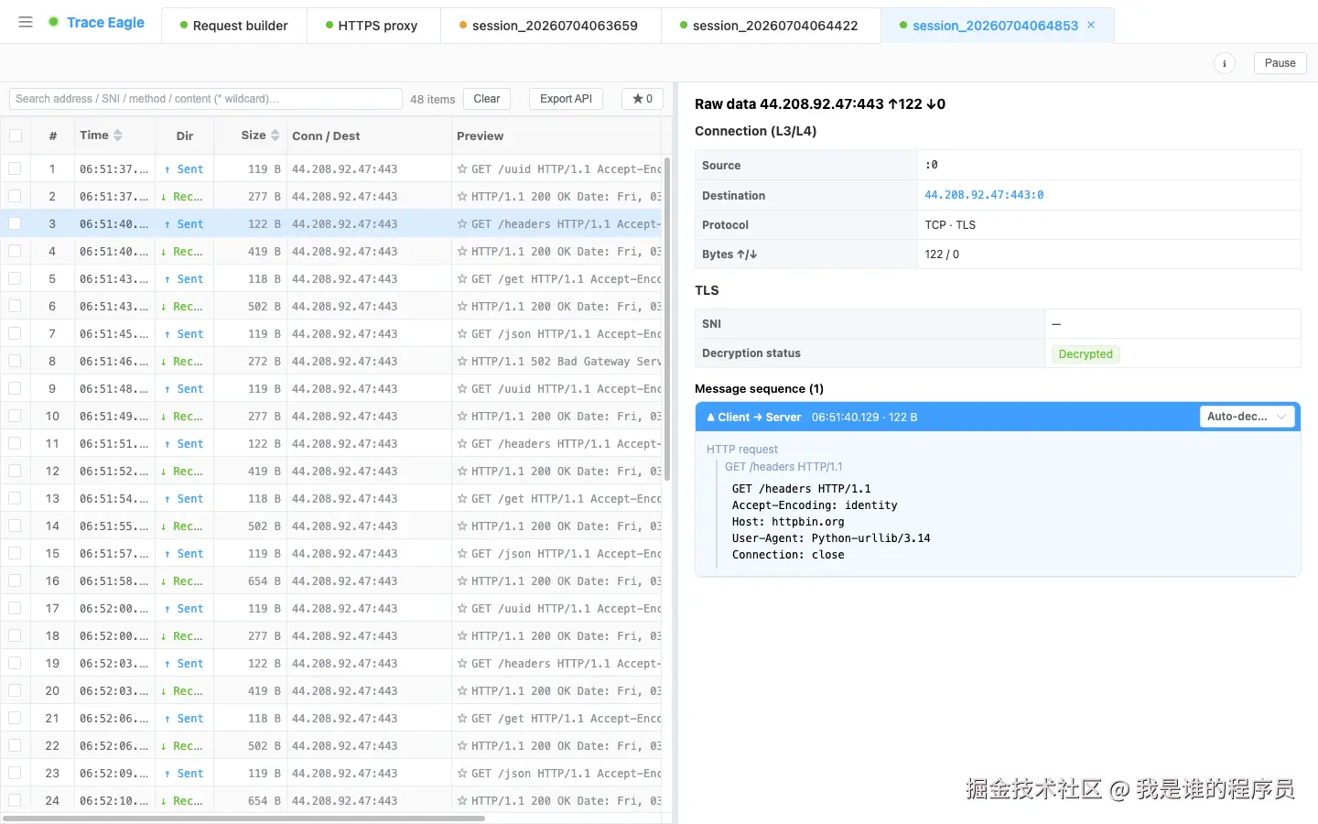Image resolution: width=1318 pixels, height=824 pixels.
Task: Star the row 3 GET /headers preview
Action: (462, 224)
